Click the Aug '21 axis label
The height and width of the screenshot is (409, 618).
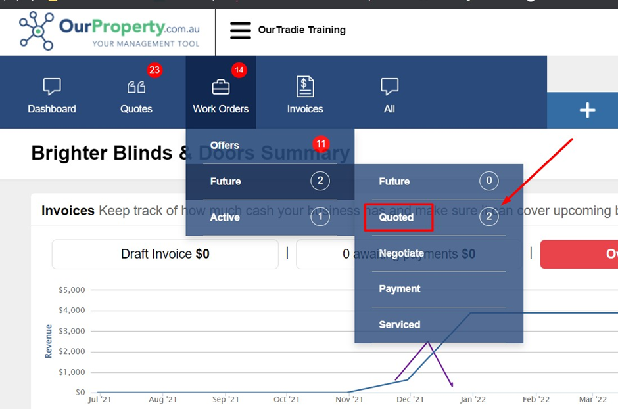tap(163, 400)
